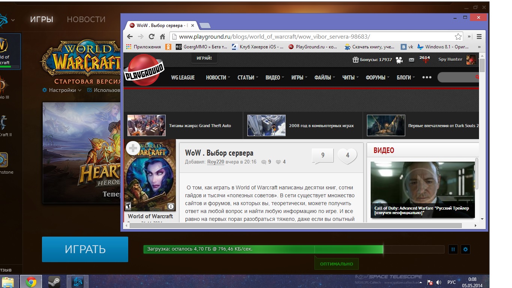Click the comments bubble showing 9
This screenshot has height=288, width=512.
323,155
